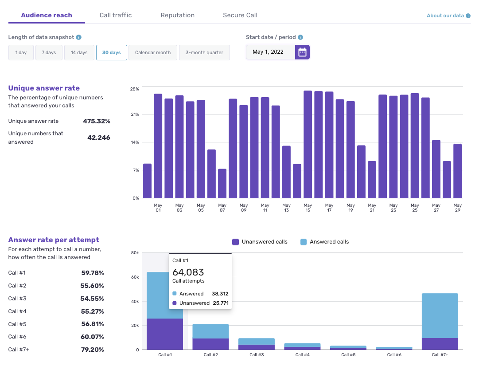The image size is (483, 366).
Task: Click the Call #2 bar in chart
Action: [210, 337]
